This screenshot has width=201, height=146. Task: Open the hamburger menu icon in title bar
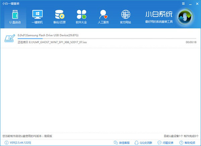(184, 4)
